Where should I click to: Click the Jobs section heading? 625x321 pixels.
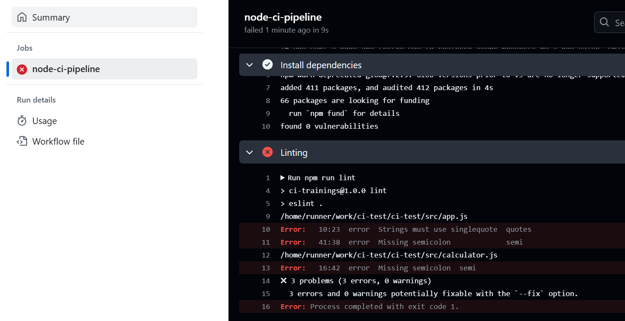pos(25,48)
